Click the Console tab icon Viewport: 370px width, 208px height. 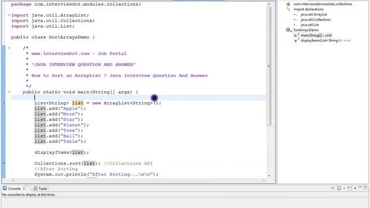click(5, 188)
